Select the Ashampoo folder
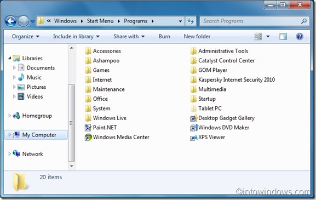Screen dimensions: 316x200 (x=102, y=60)
